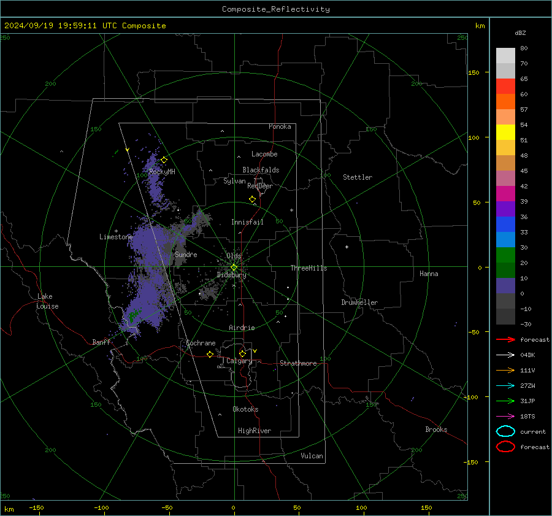552x516 pixels.
Task: Click the Lacombe city label
Action: pyautogui.click(x=264, y=154)
